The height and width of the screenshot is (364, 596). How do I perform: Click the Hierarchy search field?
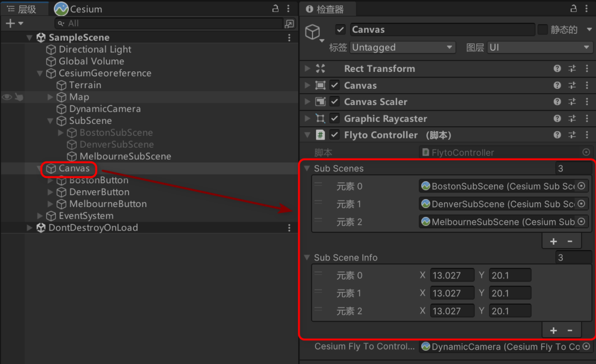click(168, 23)
